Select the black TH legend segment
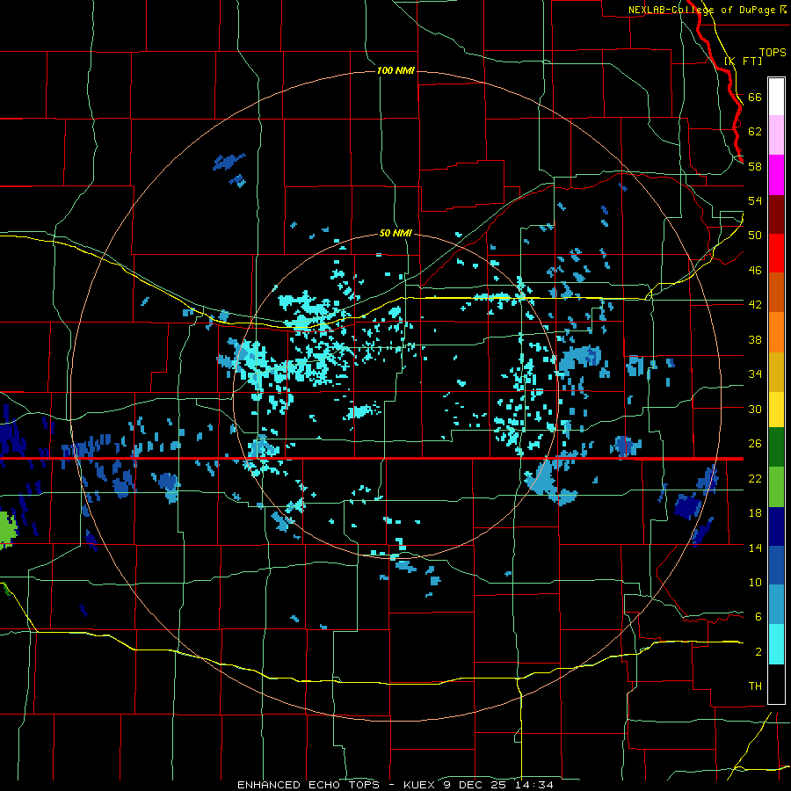 coord(776,684)
